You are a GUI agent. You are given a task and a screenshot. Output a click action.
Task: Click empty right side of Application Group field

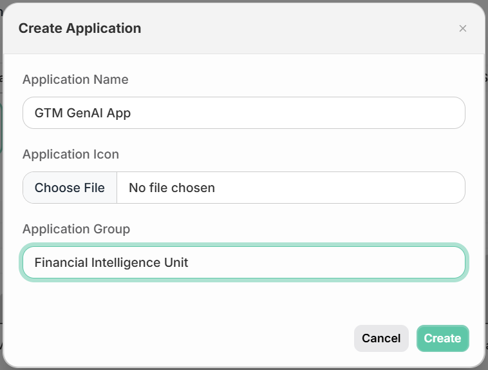(x=327, y=262)
